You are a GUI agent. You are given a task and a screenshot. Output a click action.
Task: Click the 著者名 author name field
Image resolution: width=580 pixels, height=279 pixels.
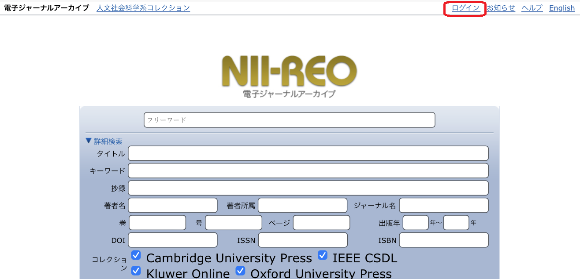click(173, 205)
